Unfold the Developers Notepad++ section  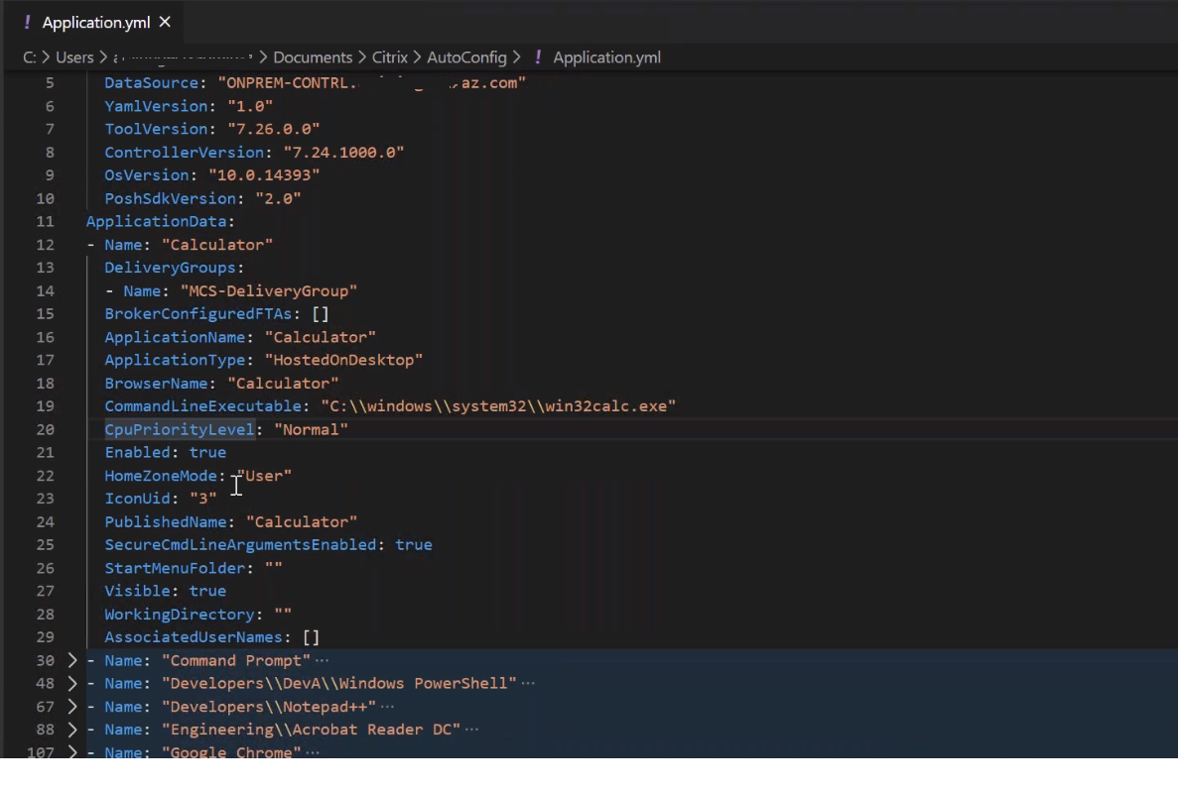[71, 707]
